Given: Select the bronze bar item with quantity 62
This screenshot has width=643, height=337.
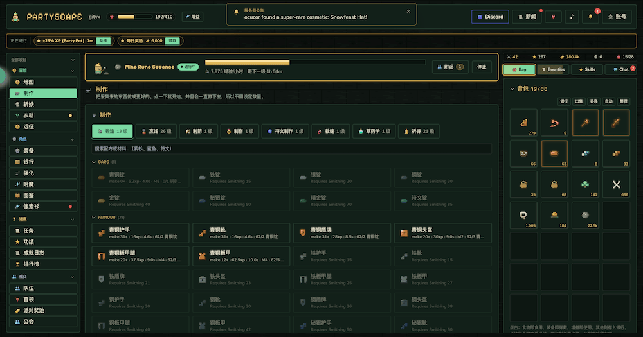Looking at the screenshot, I should click(x=554, y=153).
